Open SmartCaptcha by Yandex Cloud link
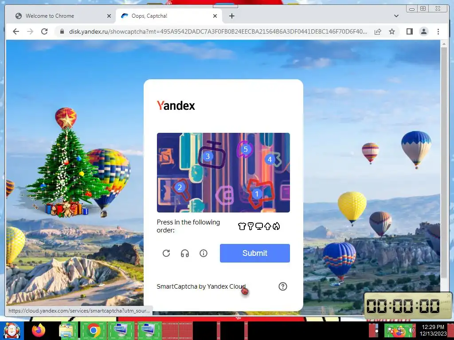 pos(201,286)
